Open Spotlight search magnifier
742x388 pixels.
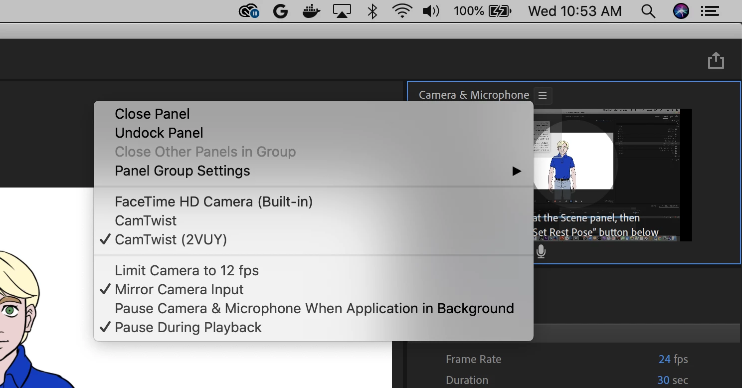648,11
